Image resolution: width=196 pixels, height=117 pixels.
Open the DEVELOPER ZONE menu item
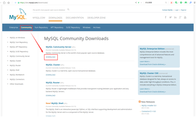(96, 18)
